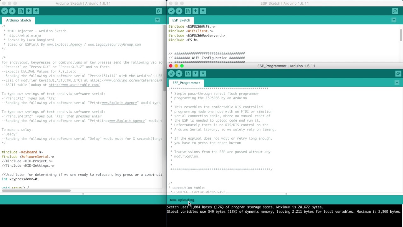
Task: Click 'connection table:' comment line
Action: coord(187,188)
